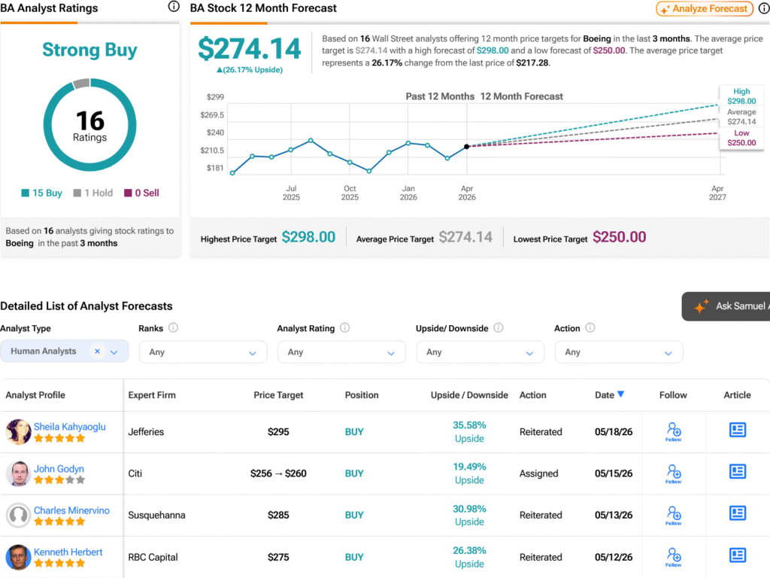Click the BA Analyst Ratings info icon
770x578 pixels.
(174, 6)
